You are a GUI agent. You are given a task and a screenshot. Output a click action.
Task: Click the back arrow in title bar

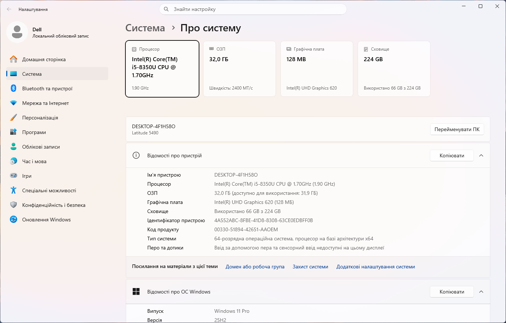click(9, 9)
